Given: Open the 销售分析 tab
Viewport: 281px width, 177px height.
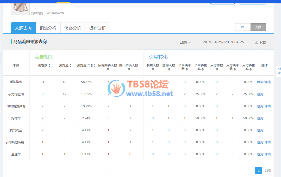Looking at the screenshot, I should click(x=48, y=28).
